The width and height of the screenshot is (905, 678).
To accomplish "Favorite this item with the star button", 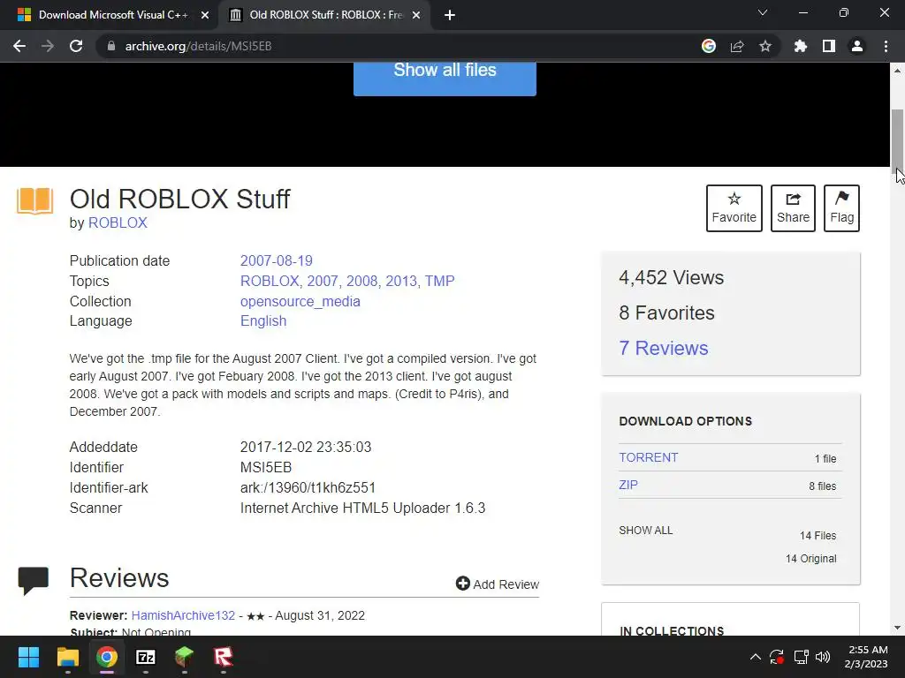I will click(734, 208).
